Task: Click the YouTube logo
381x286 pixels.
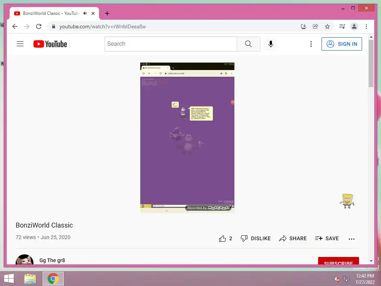Action: click(50, 44)
